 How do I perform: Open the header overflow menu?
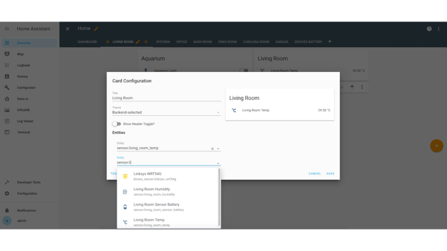[x=439, y=29]
